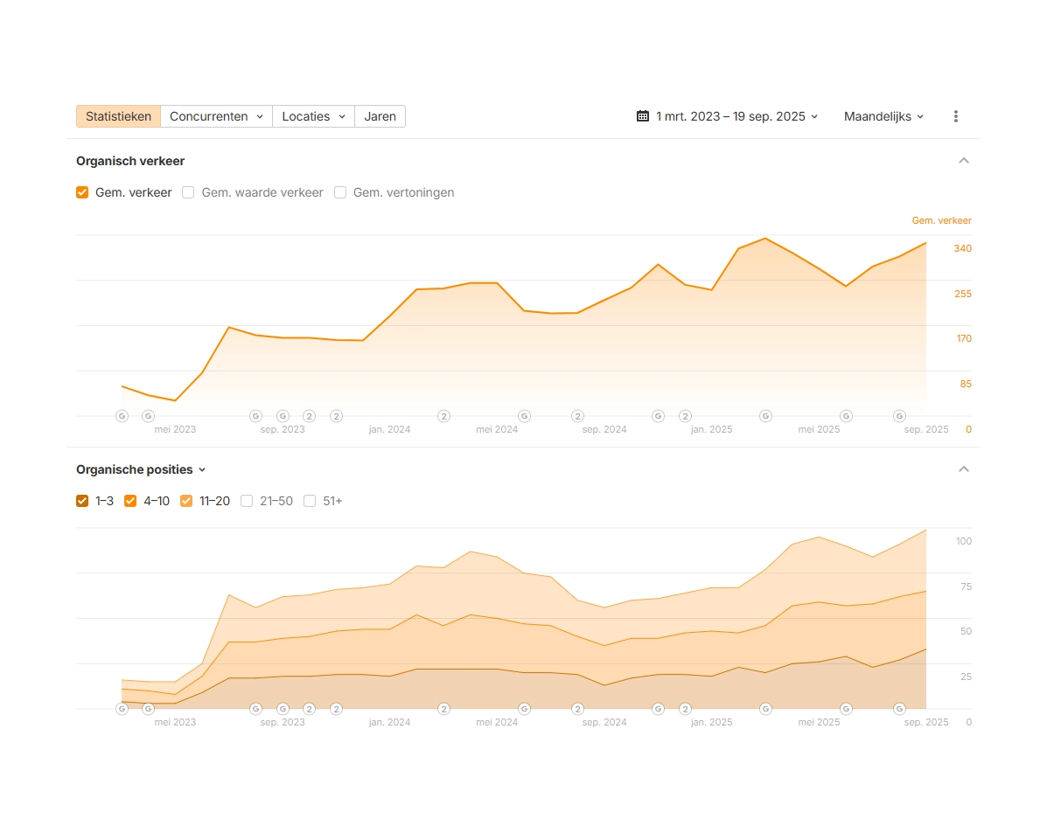Image resolution: width=1047 pixels, height=833 pixels.
Task: Enable the Gem. waarde verkeer checkbox
Action: tap(188, 192)
